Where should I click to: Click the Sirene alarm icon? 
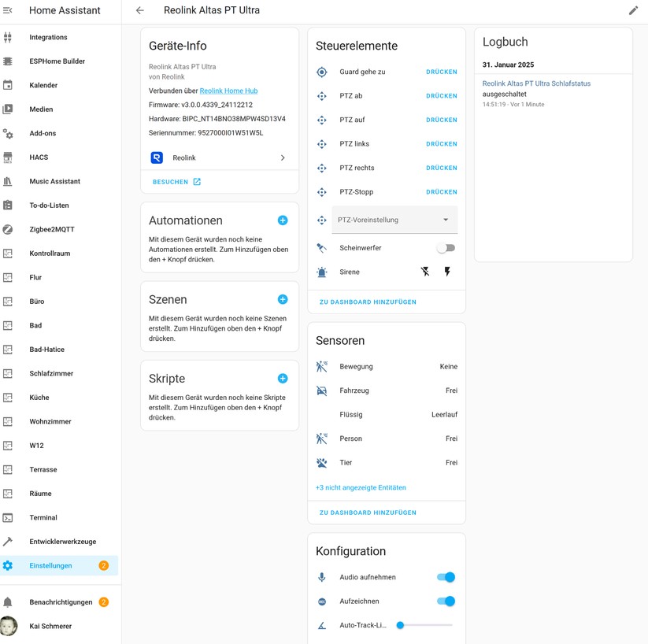321,272
